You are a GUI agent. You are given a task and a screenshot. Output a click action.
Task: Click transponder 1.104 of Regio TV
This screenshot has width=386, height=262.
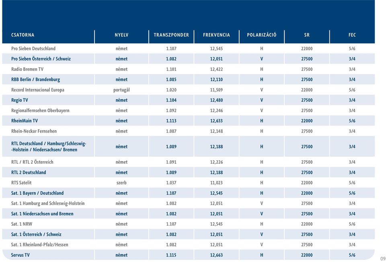(171, 100)
